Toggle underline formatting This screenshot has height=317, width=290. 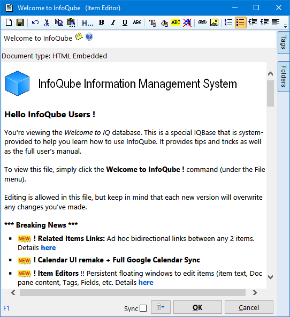125,22
